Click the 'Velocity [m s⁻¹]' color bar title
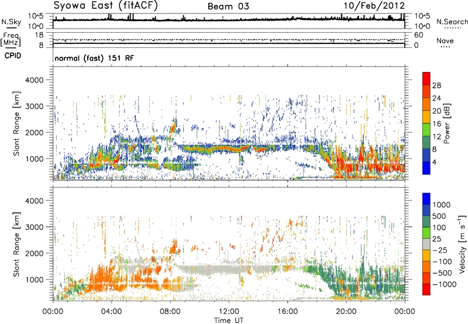468x324 pixels. click(x=462, y=244)
